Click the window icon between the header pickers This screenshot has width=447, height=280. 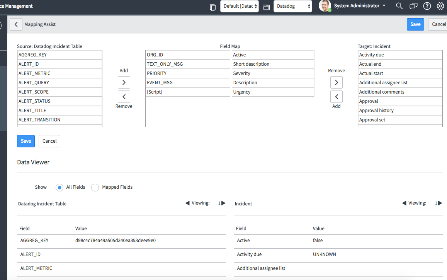266,7
